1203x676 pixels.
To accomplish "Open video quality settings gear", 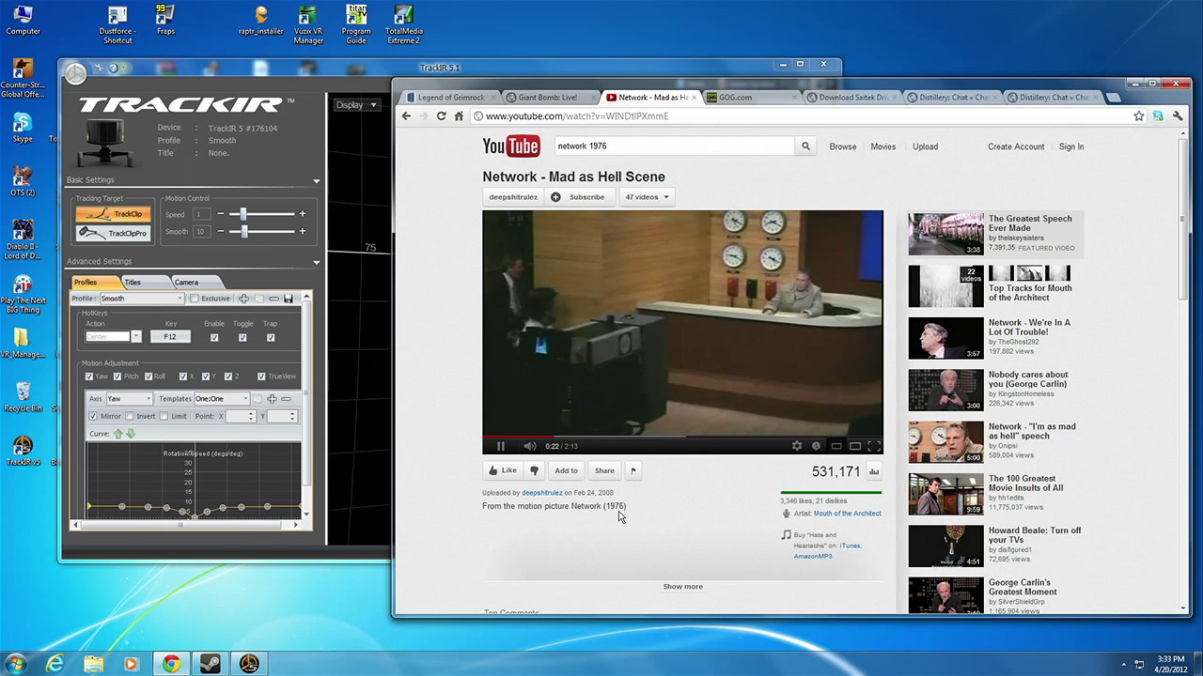I will click(797, 447).
